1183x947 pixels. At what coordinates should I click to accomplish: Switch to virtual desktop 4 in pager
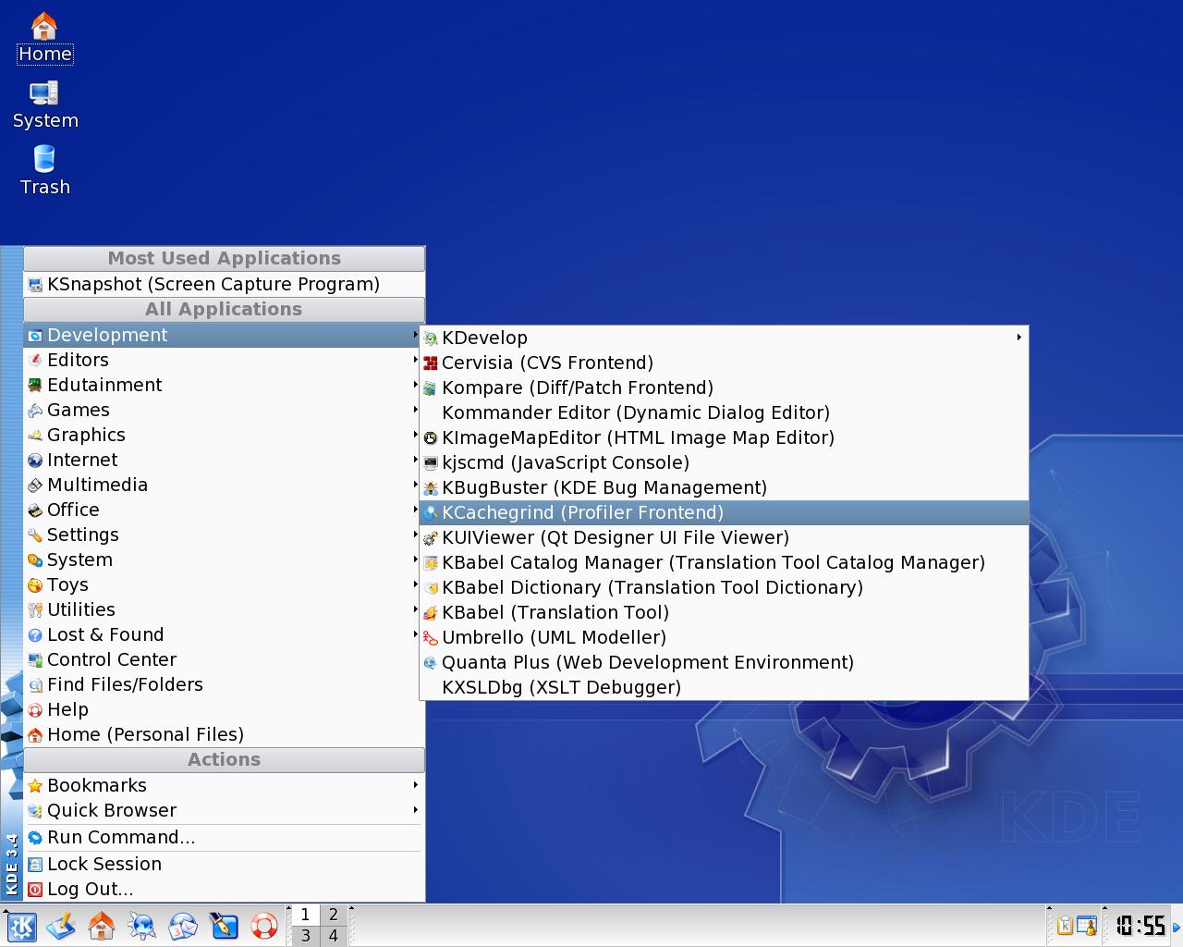click(x=334, y=935)
